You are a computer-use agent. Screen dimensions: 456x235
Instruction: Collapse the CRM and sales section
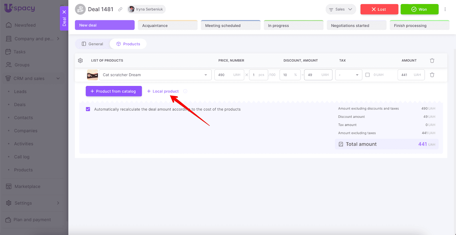[58, 79]
